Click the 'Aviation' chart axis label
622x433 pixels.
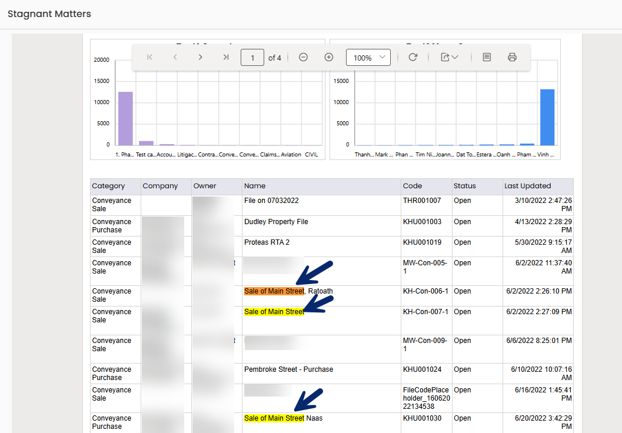291,155
